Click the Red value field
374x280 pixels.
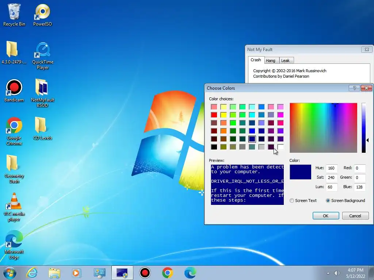pos(360,168)
